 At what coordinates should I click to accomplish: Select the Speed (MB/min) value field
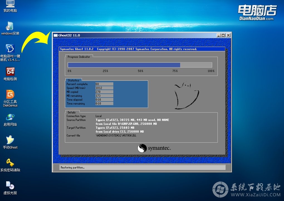coord(104,88)
